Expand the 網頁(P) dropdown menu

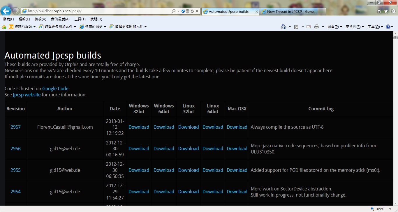(x=334, y=27)
